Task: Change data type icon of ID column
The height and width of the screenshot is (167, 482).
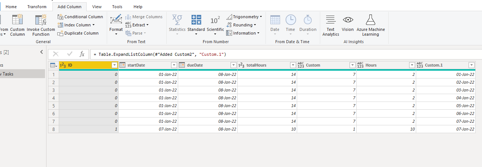Action: [x=63, y=65]
